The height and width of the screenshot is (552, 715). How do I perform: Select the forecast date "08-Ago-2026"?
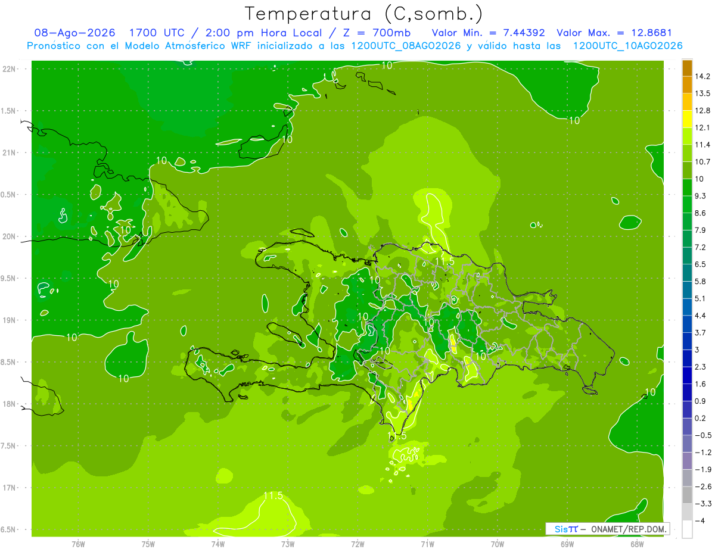point(74,33)
